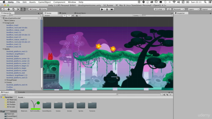Open Project panel Create dropdown
Screen dimensions: 212x119
click(4, 95)
